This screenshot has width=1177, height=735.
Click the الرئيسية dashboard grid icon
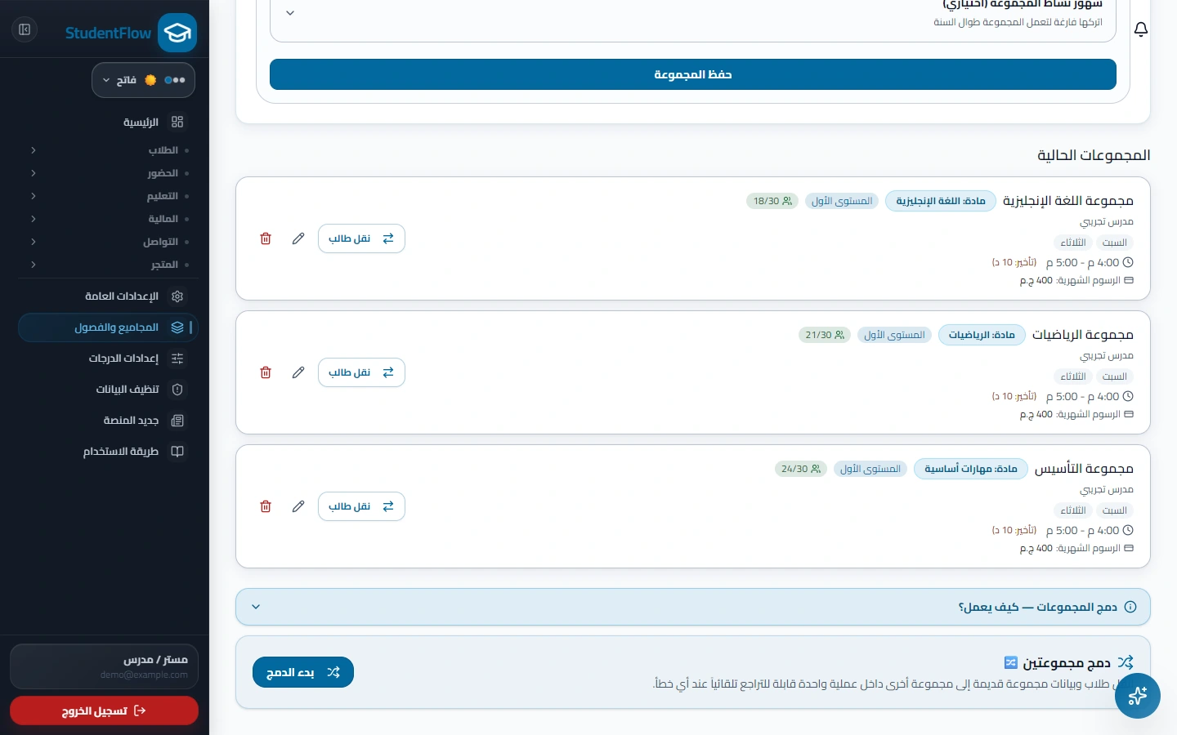pos(177,122)
